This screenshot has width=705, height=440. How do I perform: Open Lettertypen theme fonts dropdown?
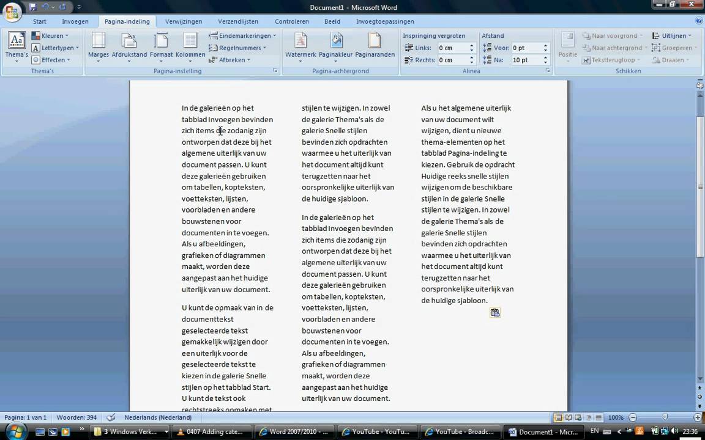pos(55,48)
